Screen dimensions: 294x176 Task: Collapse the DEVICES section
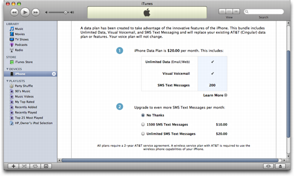(x=7, y=69)
